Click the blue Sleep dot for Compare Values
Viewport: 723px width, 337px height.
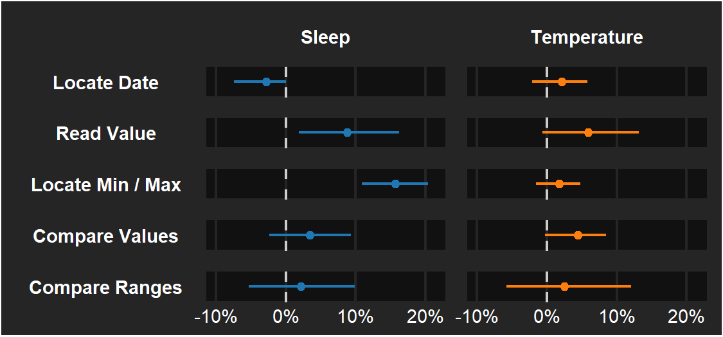click(x=310, y=235)
